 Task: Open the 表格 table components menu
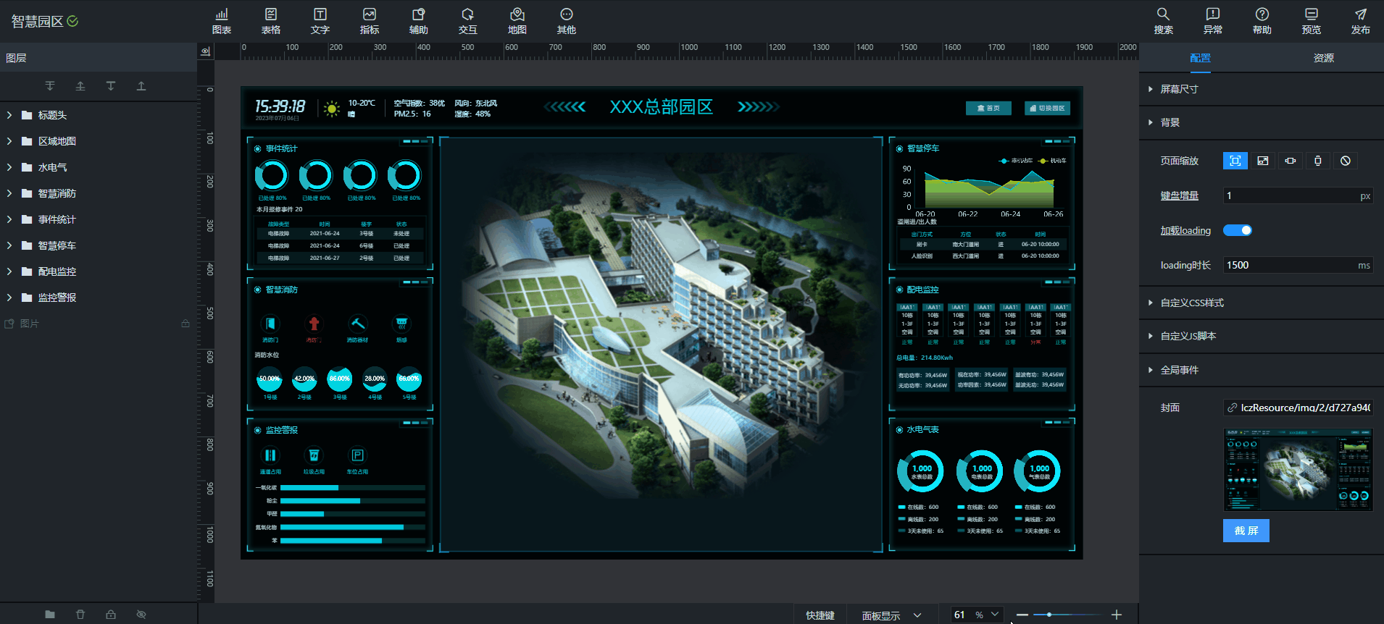(x=271, y=21)
